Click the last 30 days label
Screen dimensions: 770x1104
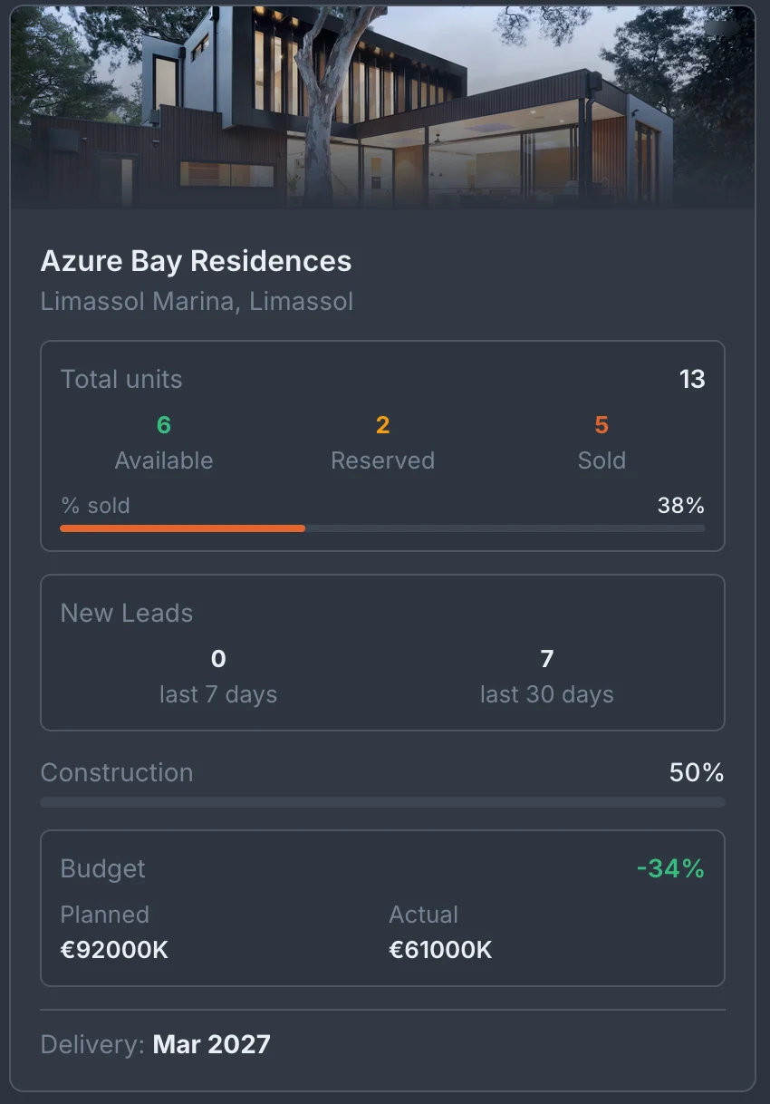click(x=547, y=694)
